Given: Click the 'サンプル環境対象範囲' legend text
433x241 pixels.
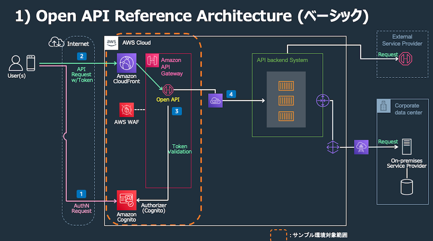Looking at the screenshot, I should point(320,235).
